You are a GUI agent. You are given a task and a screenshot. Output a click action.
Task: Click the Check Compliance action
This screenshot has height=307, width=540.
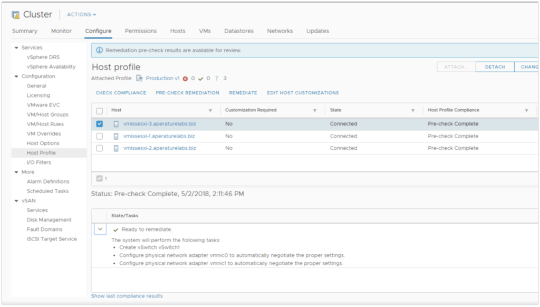(x=121, y=93)
